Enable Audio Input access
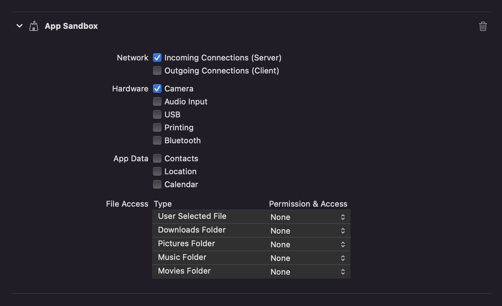 [x=157, y=102]
